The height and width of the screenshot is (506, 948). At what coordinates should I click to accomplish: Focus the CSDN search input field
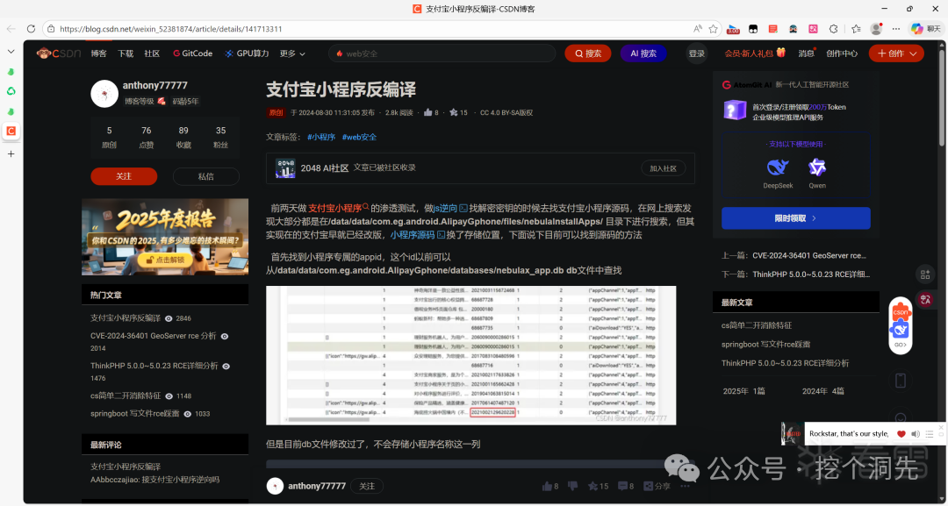pos(442,53)
